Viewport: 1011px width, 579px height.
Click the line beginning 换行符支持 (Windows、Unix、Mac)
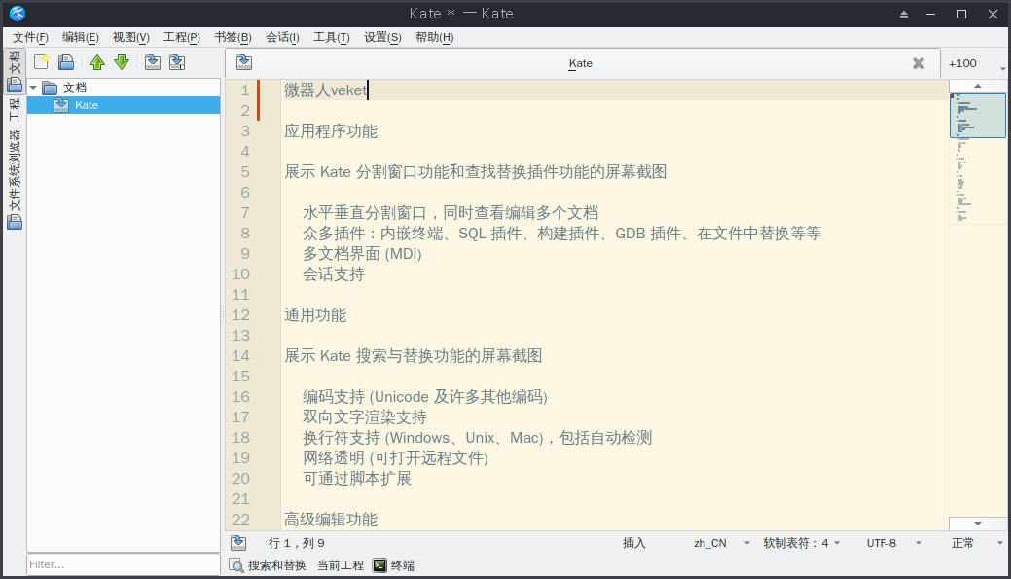(478, 438)
